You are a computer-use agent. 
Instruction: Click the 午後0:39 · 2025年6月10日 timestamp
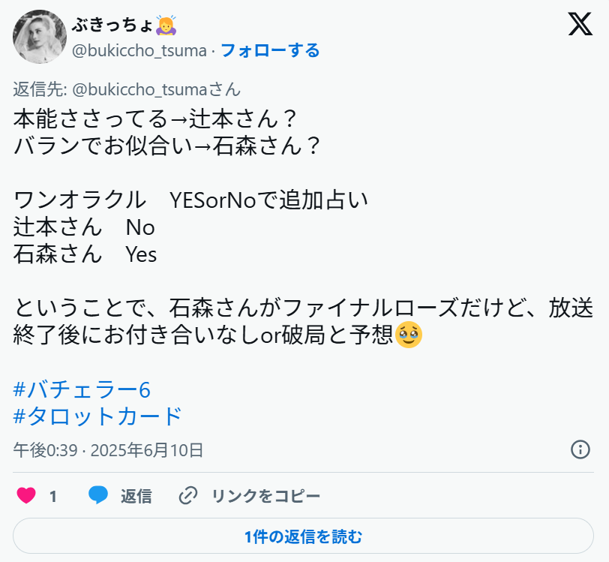coord(109,450)
